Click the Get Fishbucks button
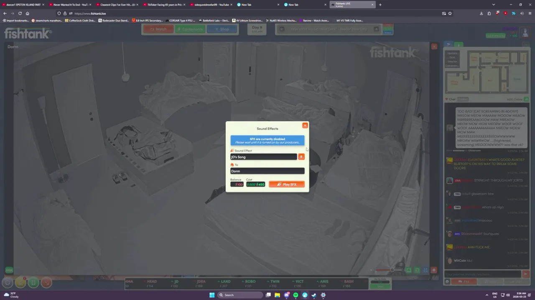Image resolution: width=535 pixels, height=300 pixels. click(496, 36)
